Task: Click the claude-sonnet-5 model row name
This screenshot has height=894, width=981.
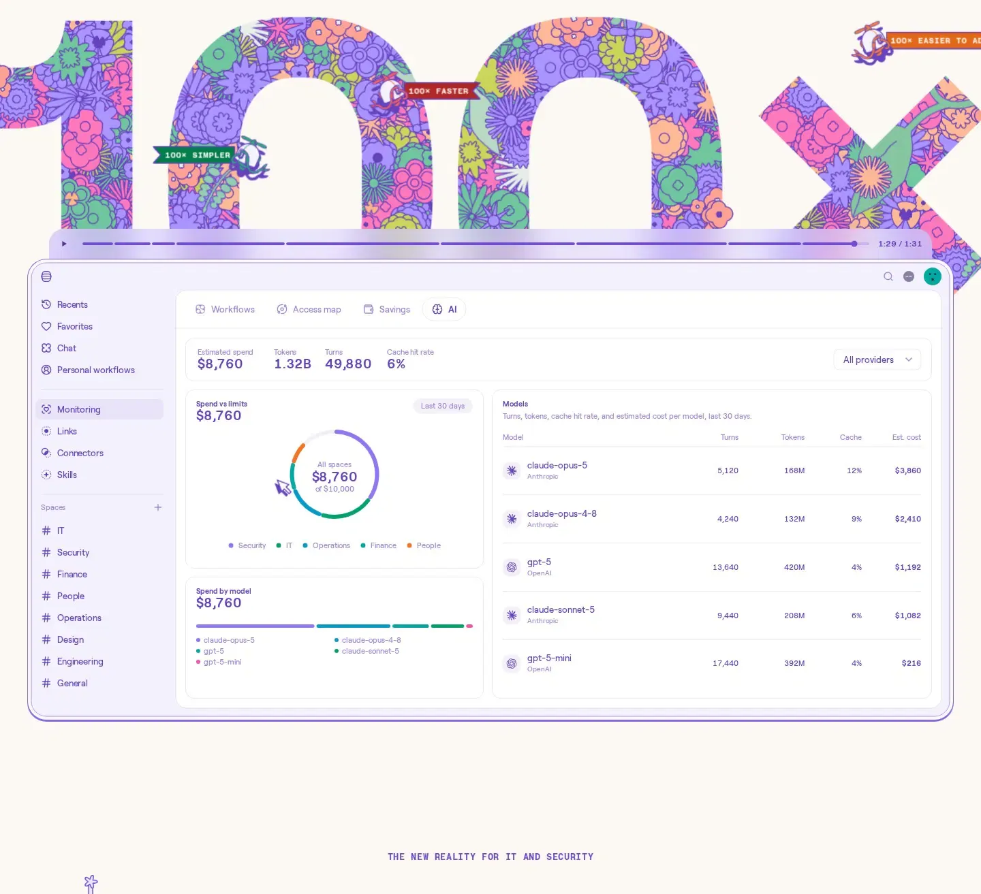Action: (561, 609)
